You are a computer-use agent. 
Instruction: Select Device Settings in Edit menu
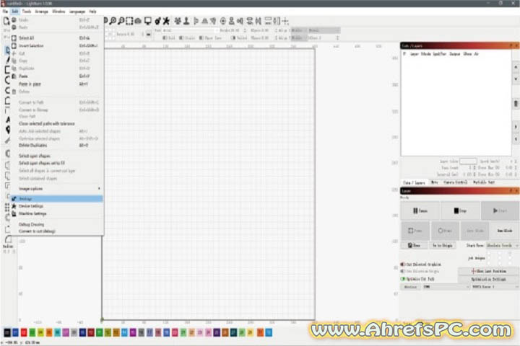point(57,206)
